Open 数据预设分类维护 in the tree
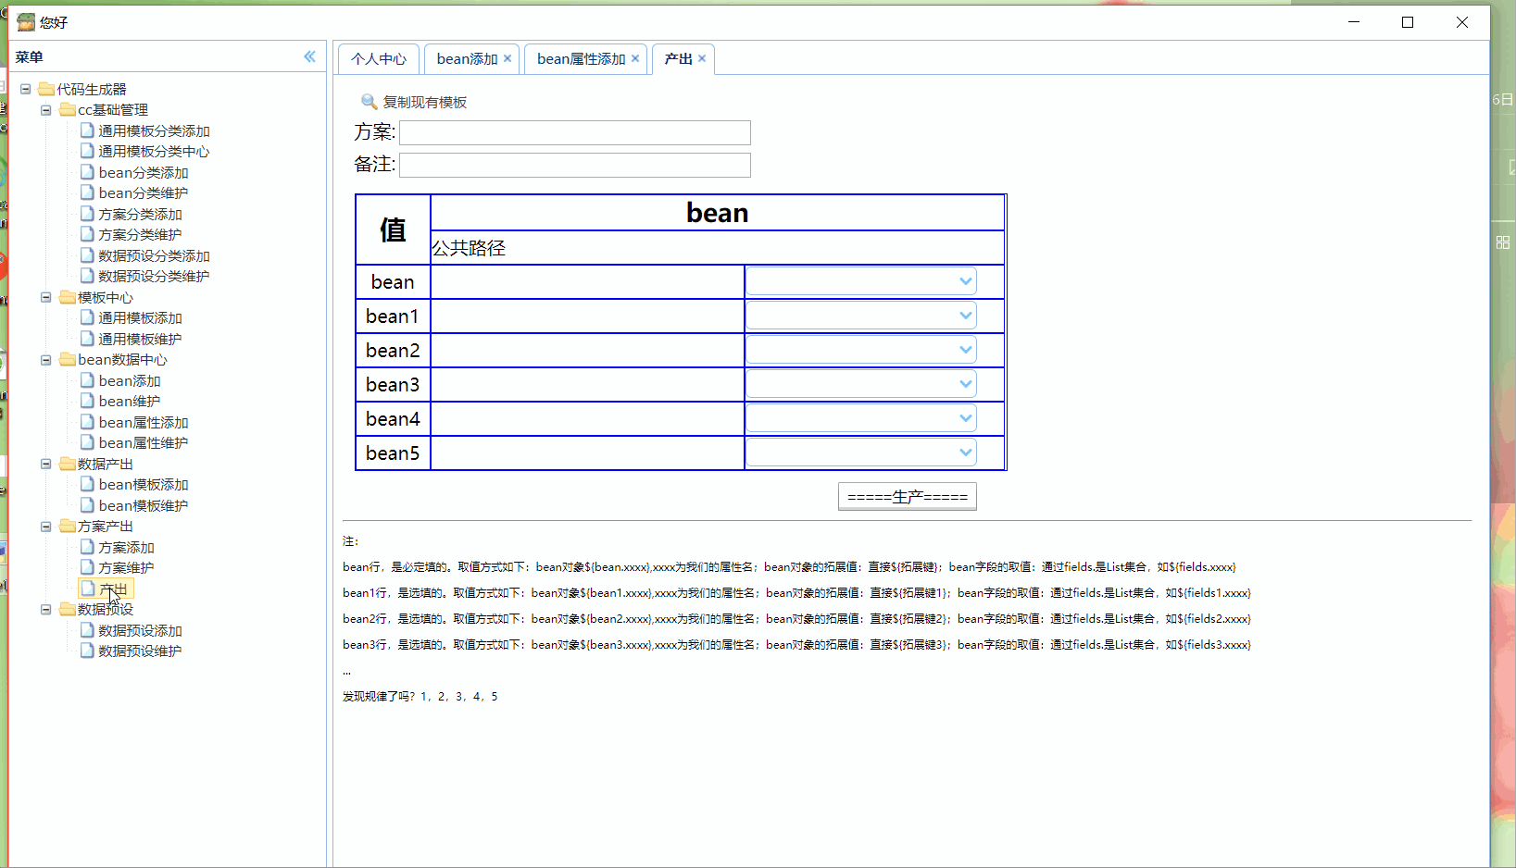Screen dimensions: 1516x868 click(154, 276)
